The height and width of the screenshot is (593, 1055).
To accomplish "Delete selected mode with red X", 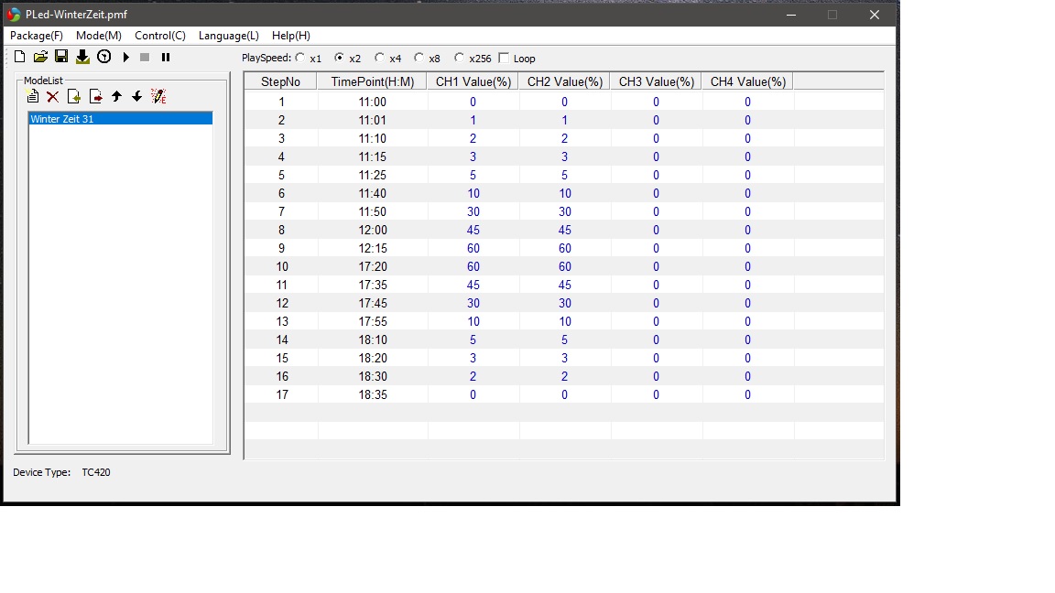I will tap(53, 96).
